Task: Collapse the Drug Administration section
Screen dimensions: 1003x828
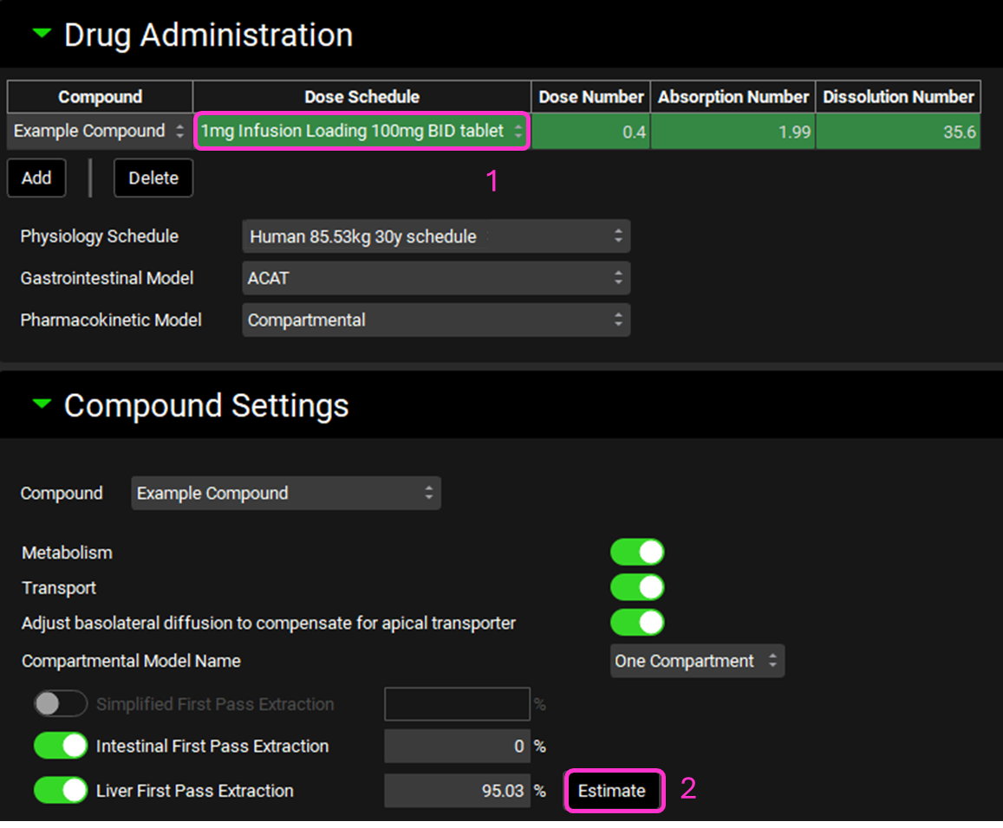Action: tap(41, 35)
